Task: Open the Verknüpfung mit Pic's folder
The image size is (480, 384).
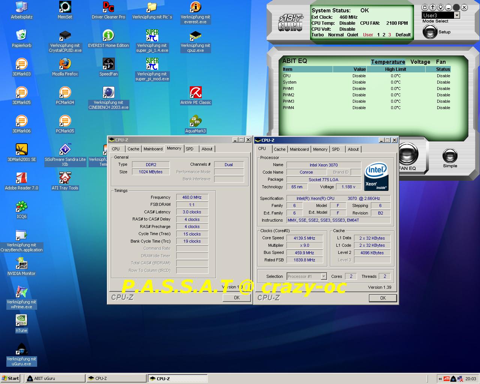Action: click(x=152, y=10)
